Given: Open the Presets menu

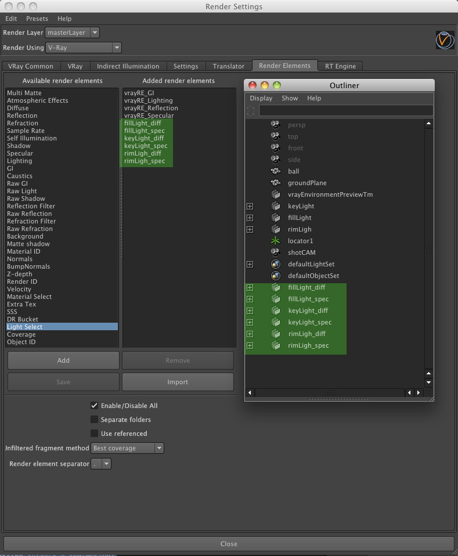Looking at the screenshot, I should click(37, 19).
